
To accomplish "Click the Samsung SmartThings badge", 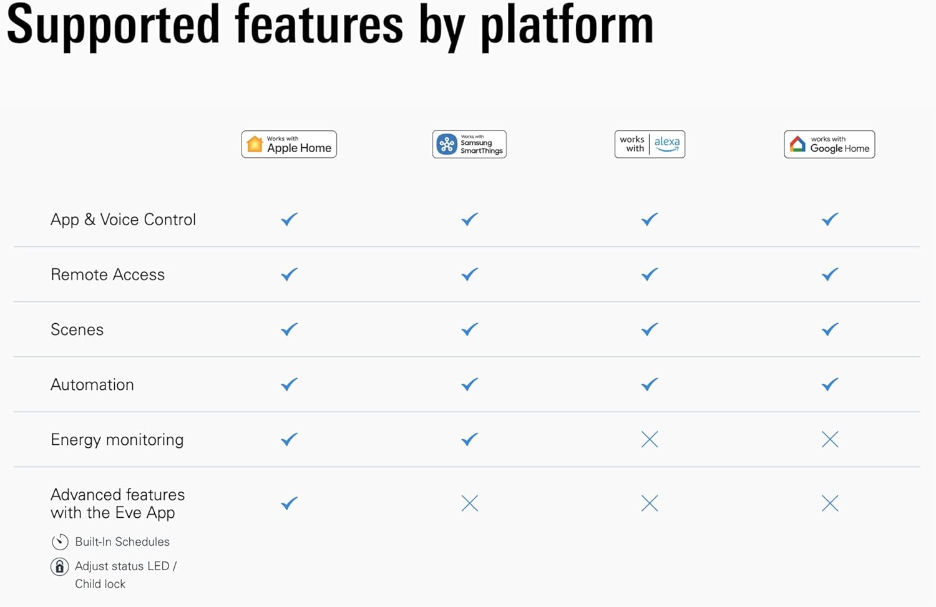I will pyautogui.click(x=469, y=144).
